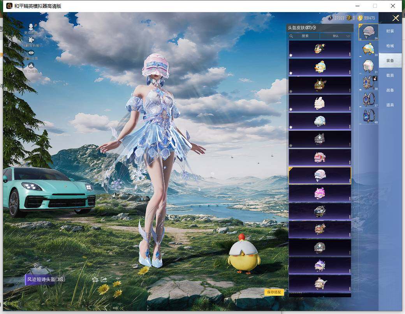Close the wardrobe with the white X
This screenshot has width=405, height=314.
tap(396, 18)
